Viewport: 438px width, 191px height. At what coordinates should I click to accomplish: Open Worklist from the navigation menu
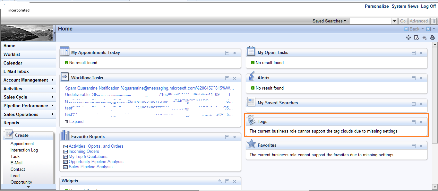tap(12, 54)
